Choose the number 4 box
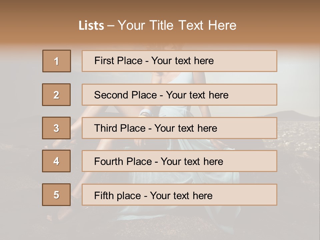Screen dimensions: 320x240 click(x=56, y=161)
